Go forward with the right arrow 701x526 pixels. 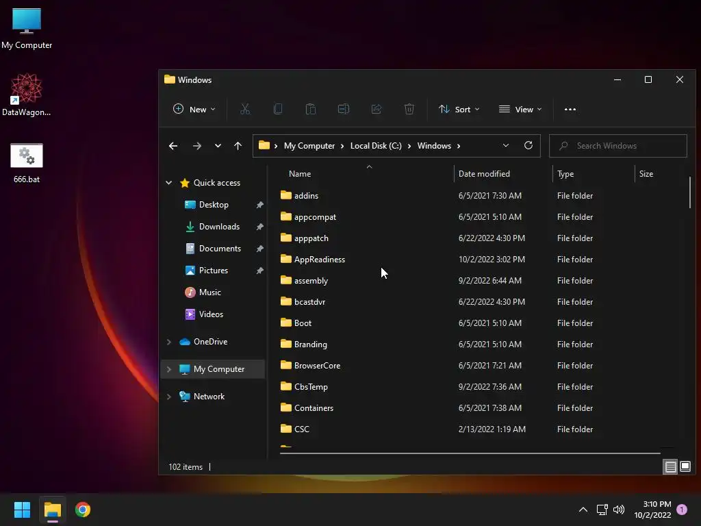pyautogui.click(x=196, y=146)
